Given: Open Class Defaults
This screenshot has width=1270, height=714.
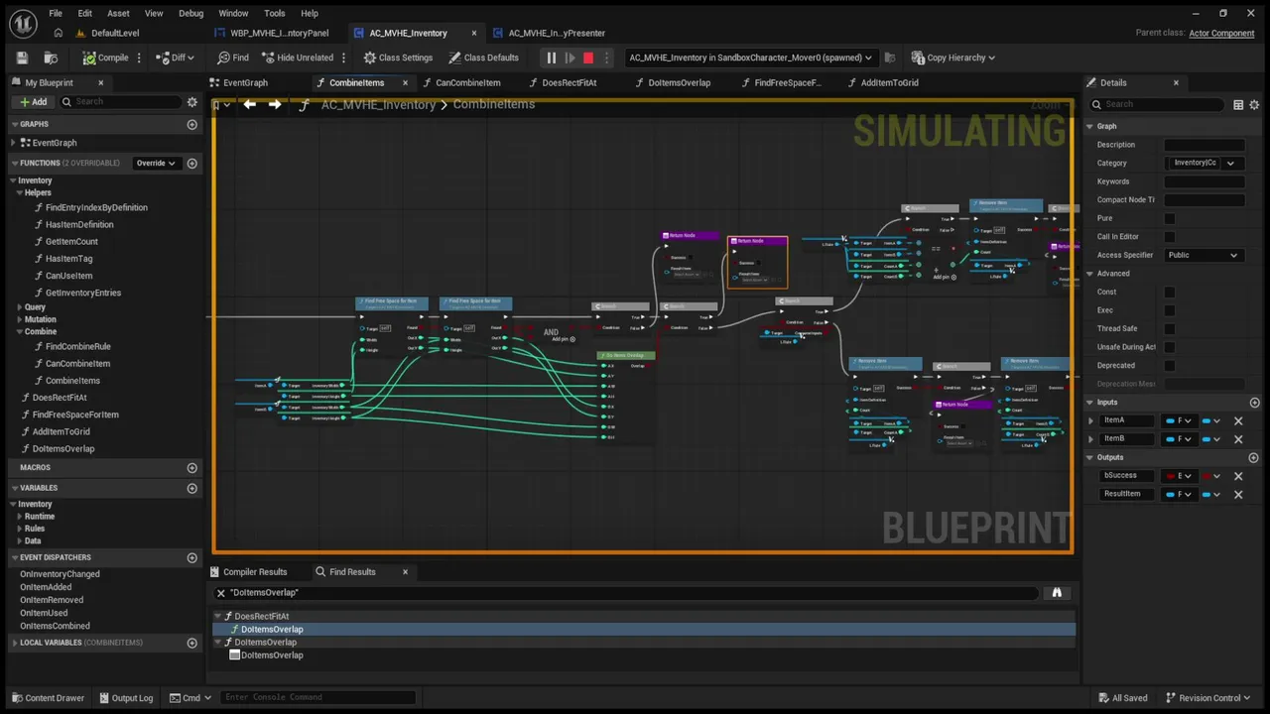Looking at the screenshot, I should 484,58.
